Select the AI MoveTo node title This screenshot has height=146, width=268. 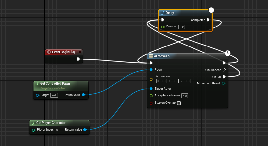tap(161, 56)
